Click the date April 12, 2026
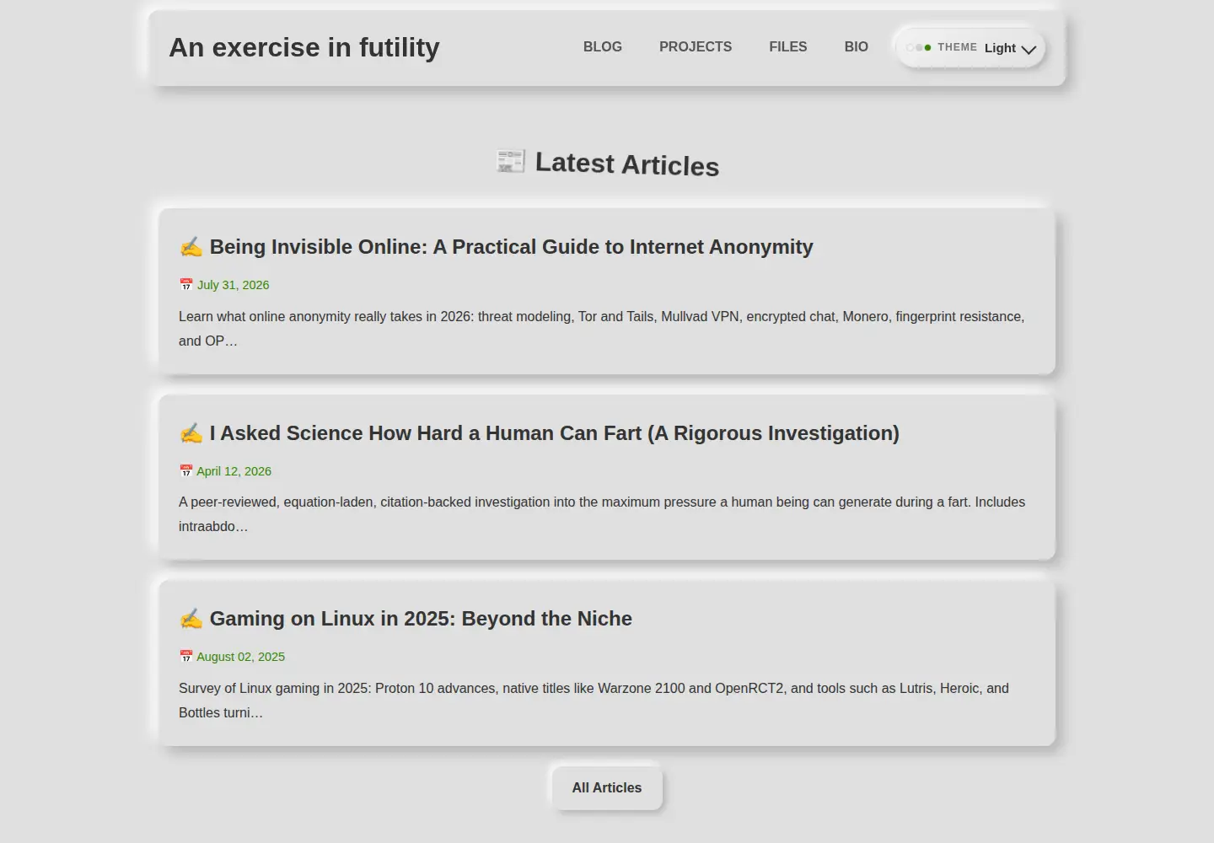 coord(234,471)
